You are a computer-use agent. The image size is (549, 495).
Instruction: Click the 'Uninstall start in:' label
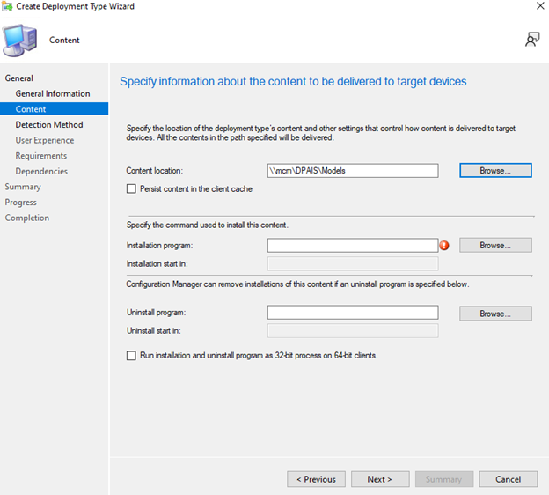(x=154, y=330)
